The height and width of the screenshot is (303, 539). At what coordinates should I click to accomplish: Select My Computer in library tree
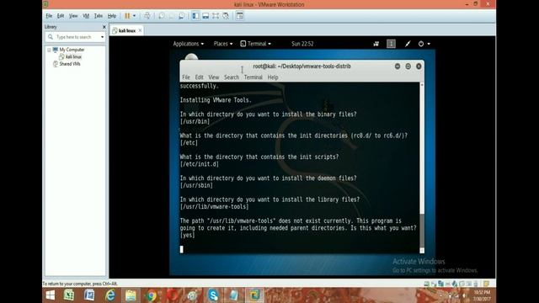click(72, 50)
